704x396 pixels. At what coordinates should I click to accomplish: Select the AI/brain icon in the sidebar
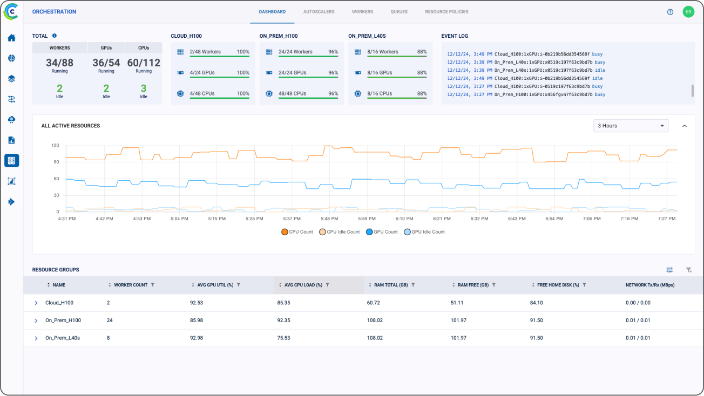[x=11, y=58]
